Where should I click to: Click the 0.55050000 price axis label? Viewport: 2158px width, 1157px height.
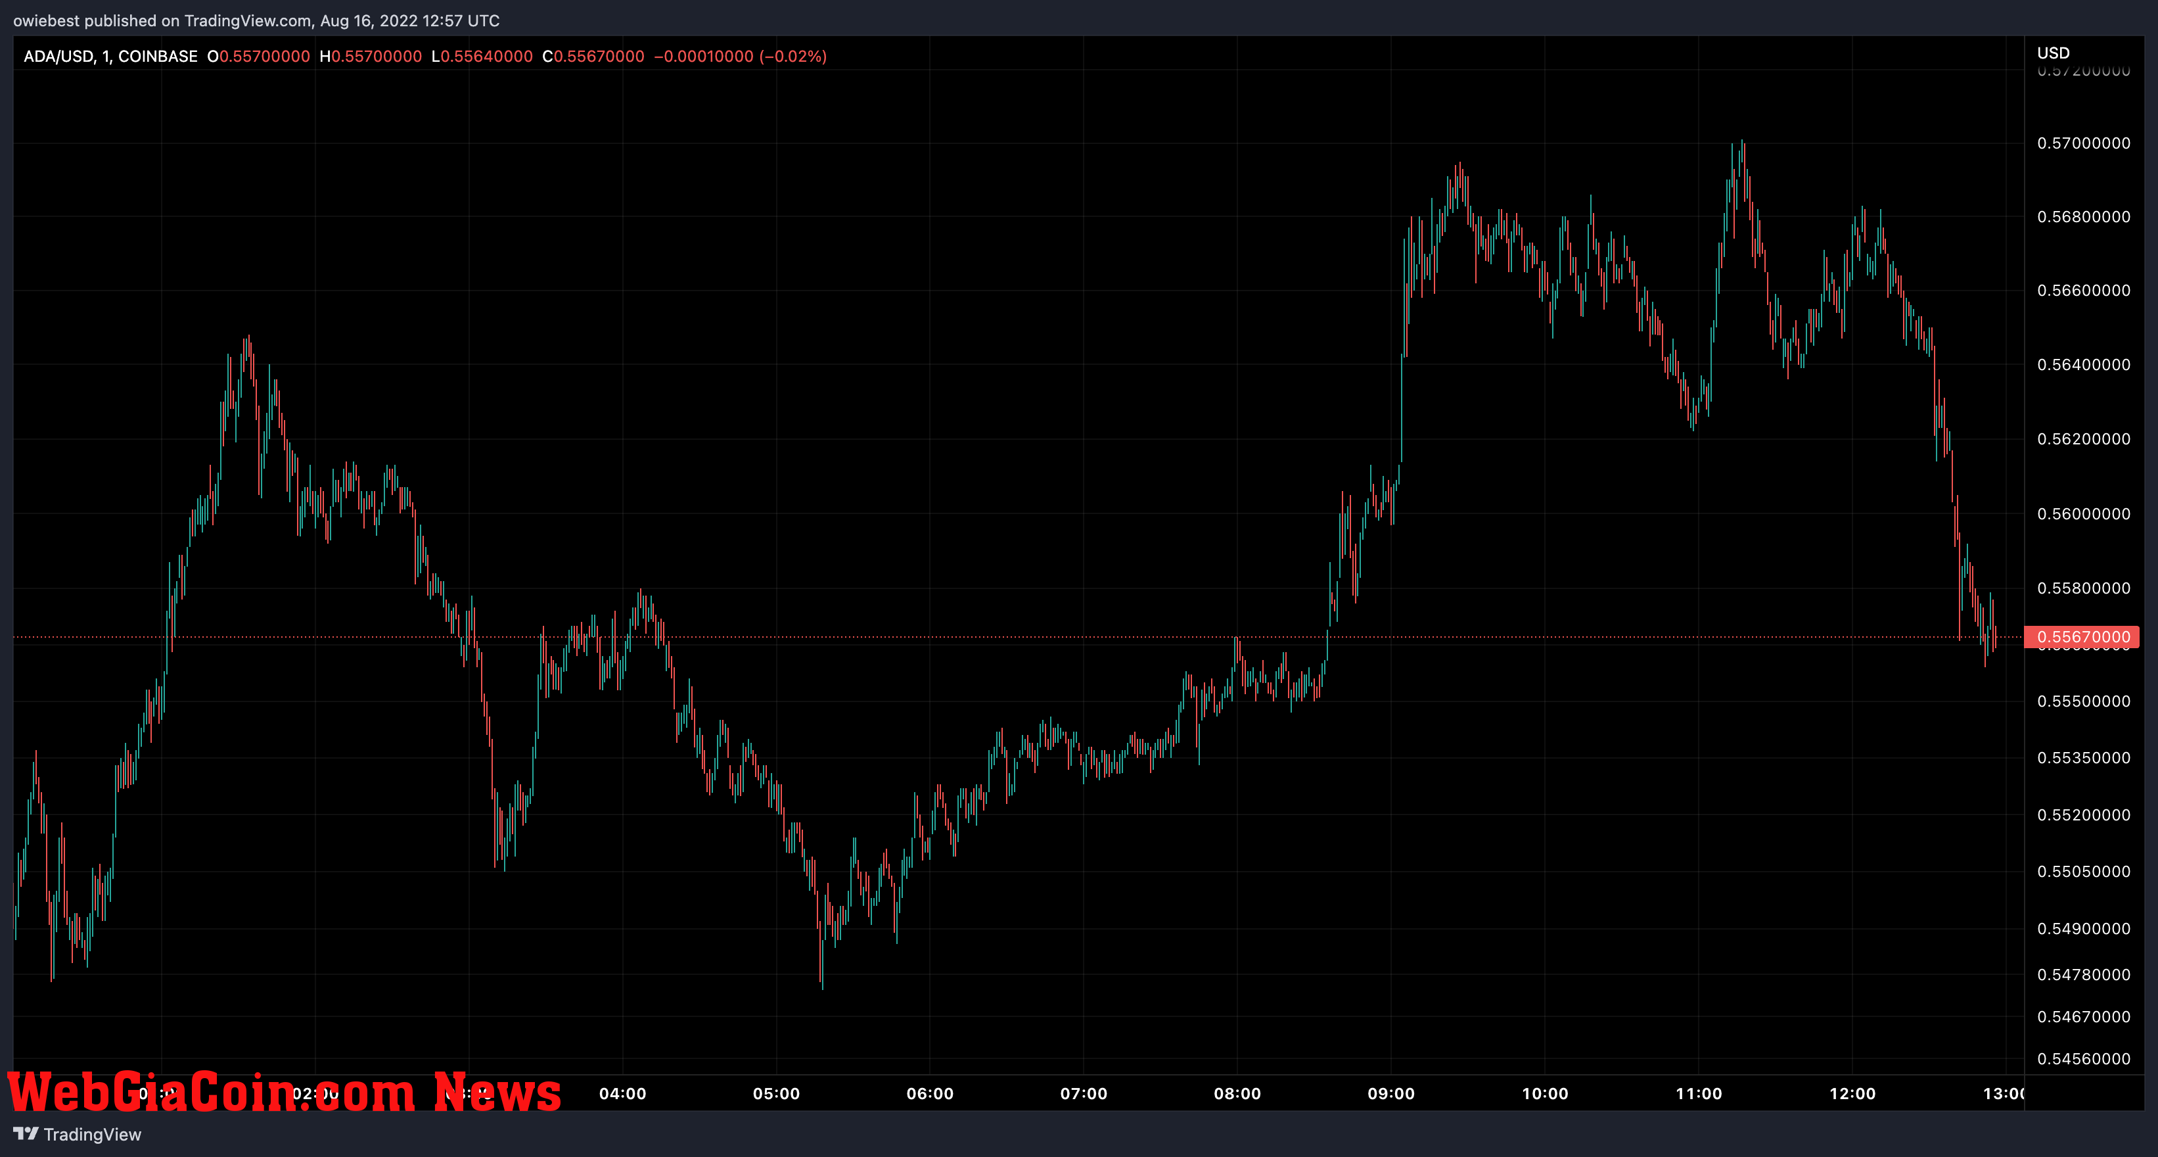coord(2084,872)
